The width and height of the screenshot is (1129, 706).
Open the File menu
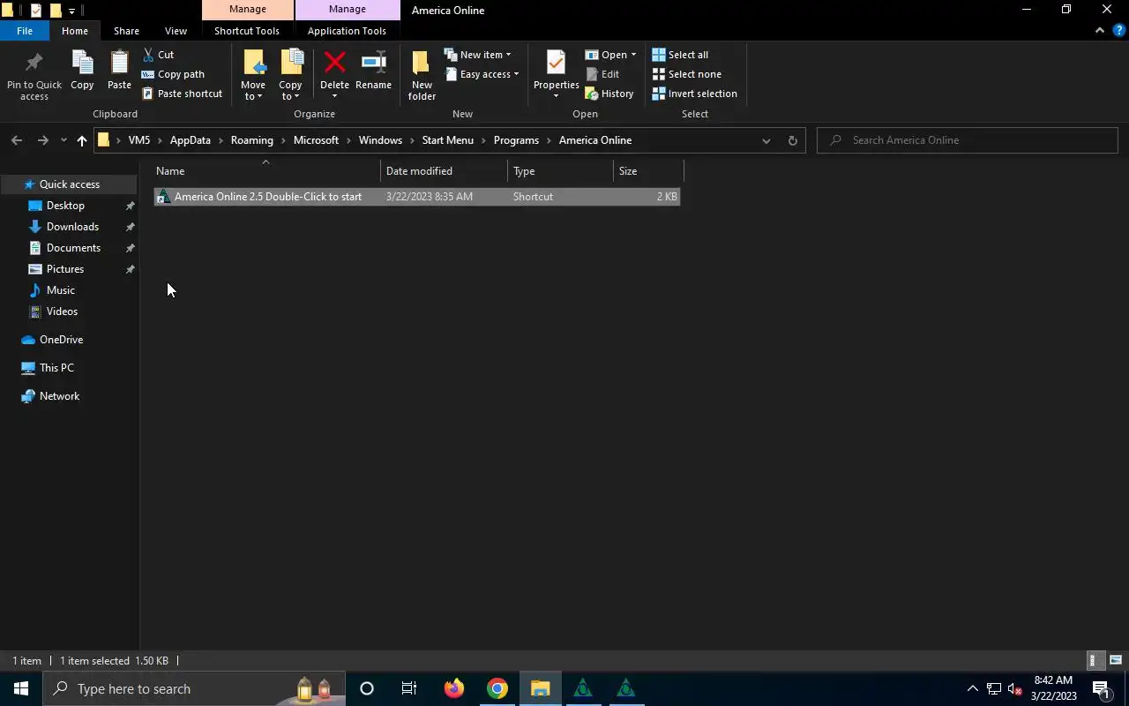tap(25, 31)
